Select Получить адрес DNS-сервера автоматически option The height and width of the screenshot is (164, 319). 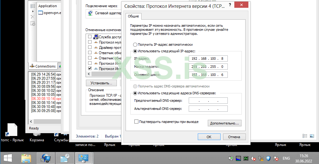(x=135, y=87)
